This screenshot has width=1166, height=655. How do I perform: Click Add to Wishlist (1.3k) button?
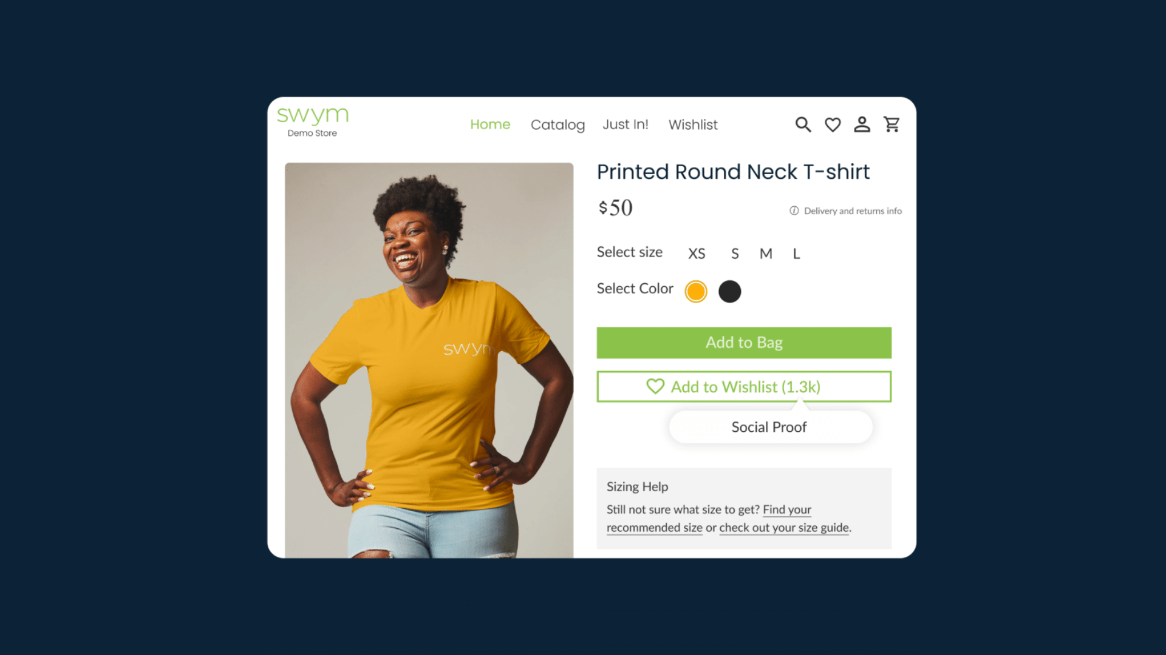tap(744, 386)
